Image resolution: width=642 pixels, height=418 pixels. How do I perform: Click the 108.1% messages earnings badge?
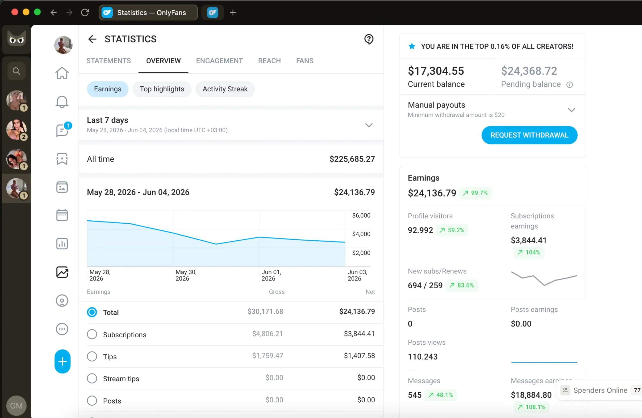click(x=531, y=407)
